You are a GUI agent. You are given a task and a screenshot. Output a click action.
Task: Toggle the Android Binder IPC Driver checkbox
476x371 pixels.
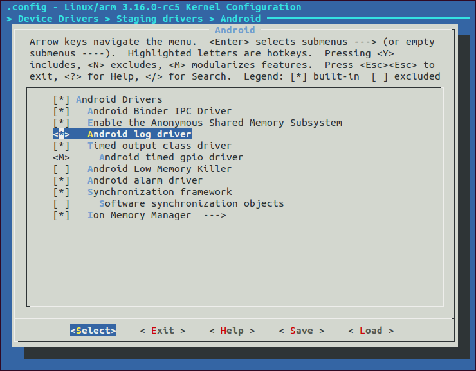[61, 111]
